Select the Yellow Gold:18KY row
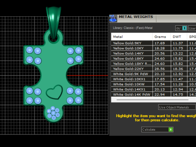 point(154,58)
